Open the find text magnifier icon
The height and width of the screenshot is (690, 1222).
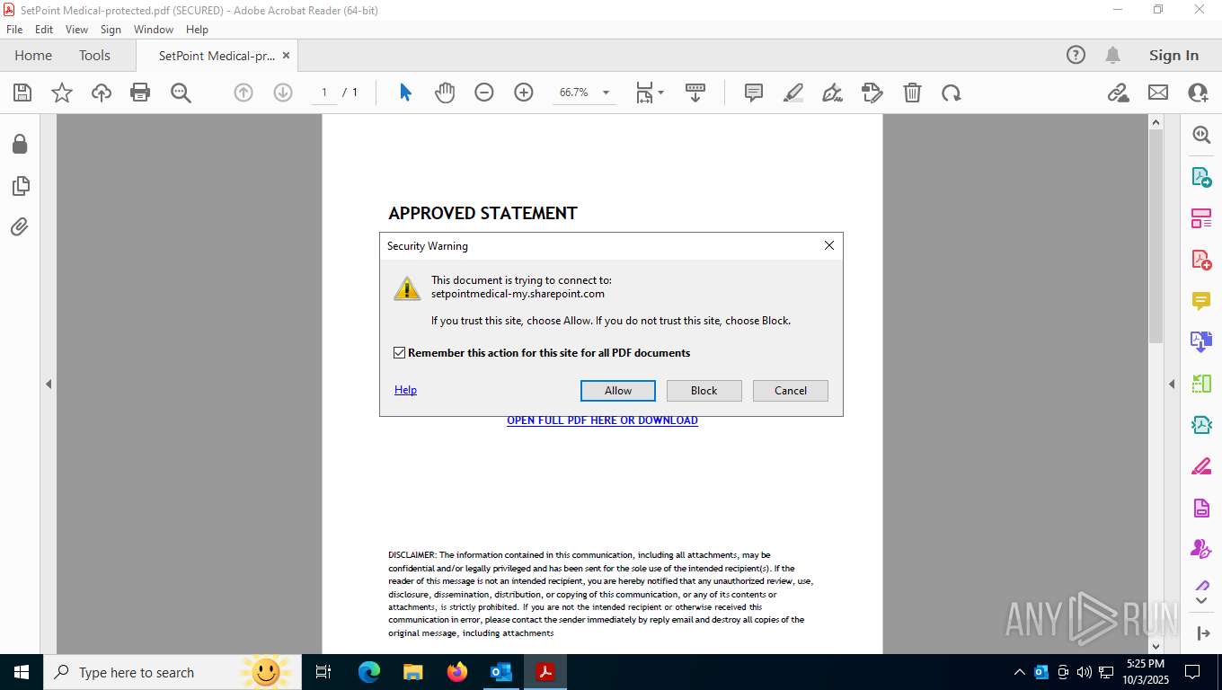pos(181,93)
